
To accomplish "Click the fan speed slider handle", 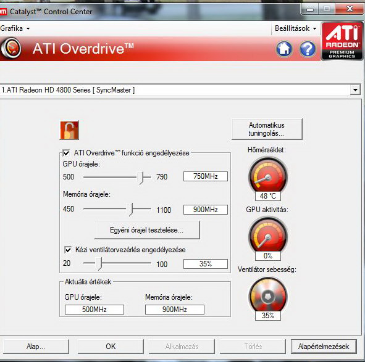I will 99,264.
